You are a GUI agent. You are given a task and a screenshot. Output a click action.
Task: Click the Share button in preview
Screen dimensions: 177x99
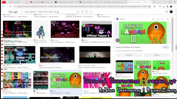(129, 55)
